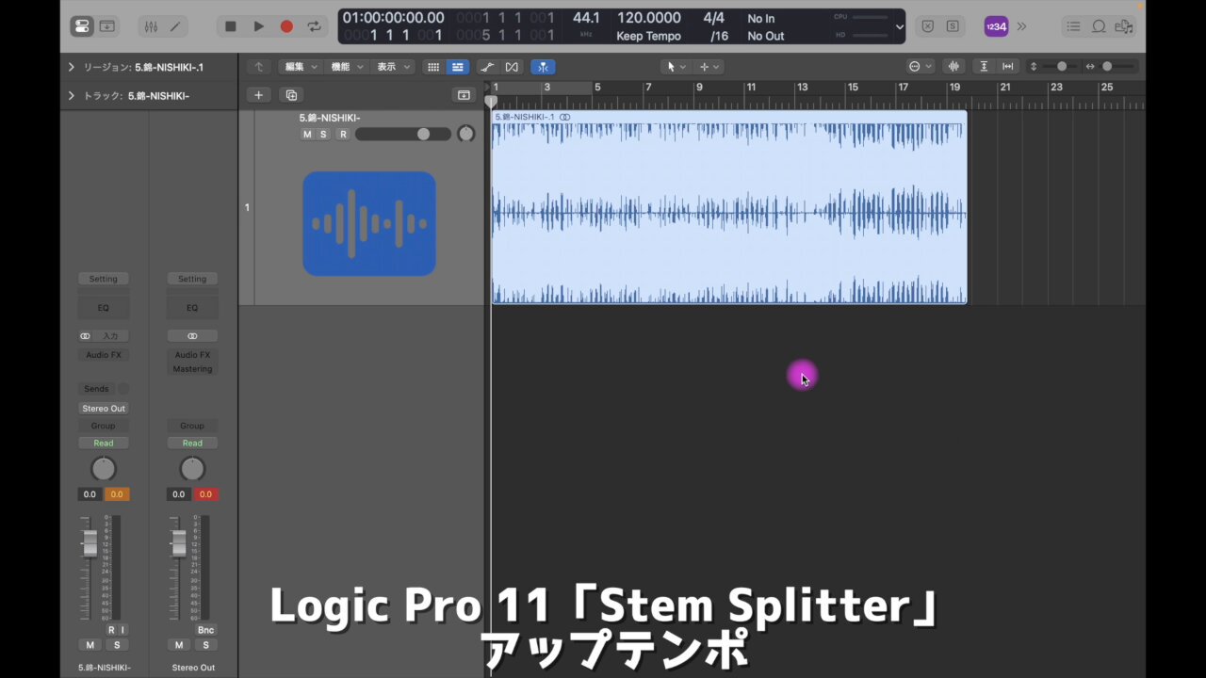This screenshot has height=678, width=1206.
Task: Open the Stereo Out output dropdown
Action: pyautogui.click(x=104, y=409)
